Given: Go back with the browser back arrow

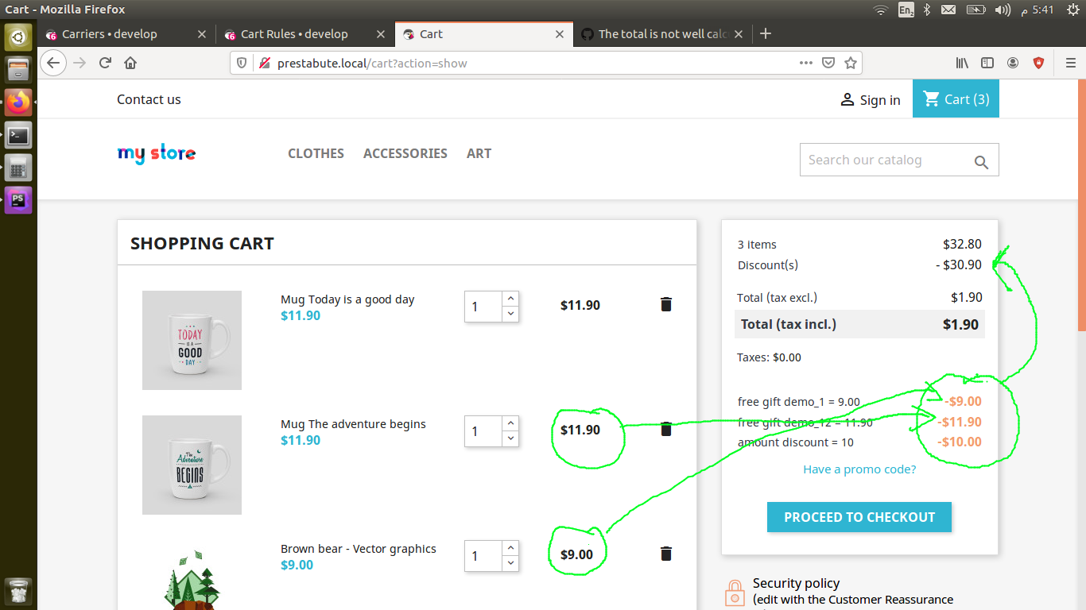Looking at the screenshot, I should (x=53, y=63).
